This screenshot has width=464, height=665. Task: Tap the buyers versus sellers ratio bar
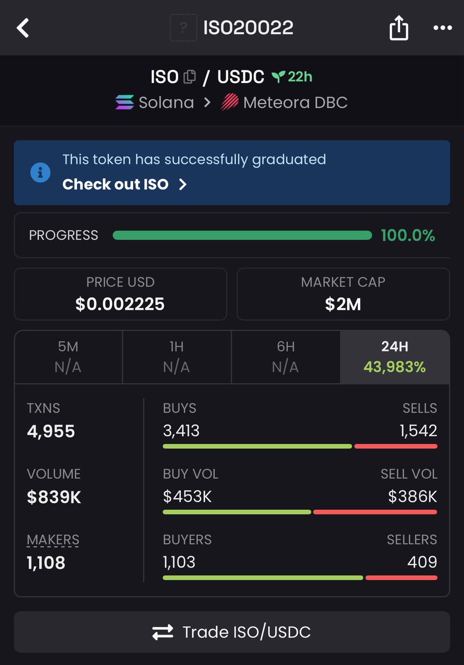click(300, 578)
